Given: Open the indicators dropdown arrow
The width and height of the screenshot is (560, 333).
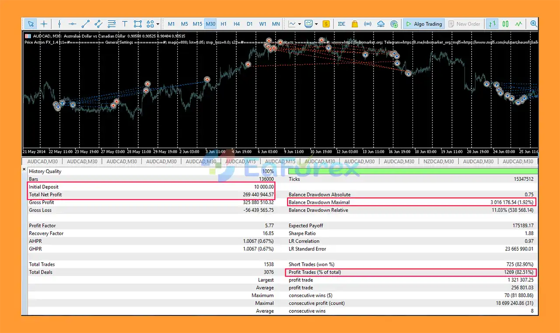Looking at the screenshot, I should (x=301, y=24).
